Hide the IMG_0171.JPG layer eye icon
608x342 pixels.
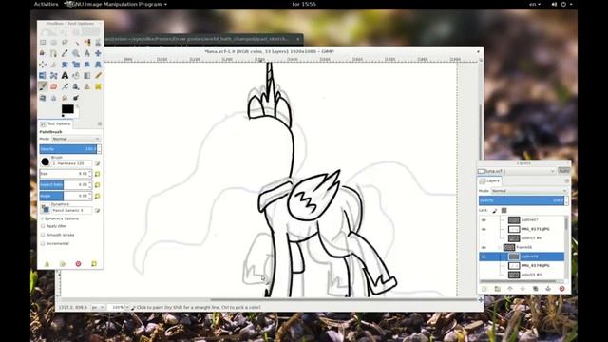(x=484, y=229)
